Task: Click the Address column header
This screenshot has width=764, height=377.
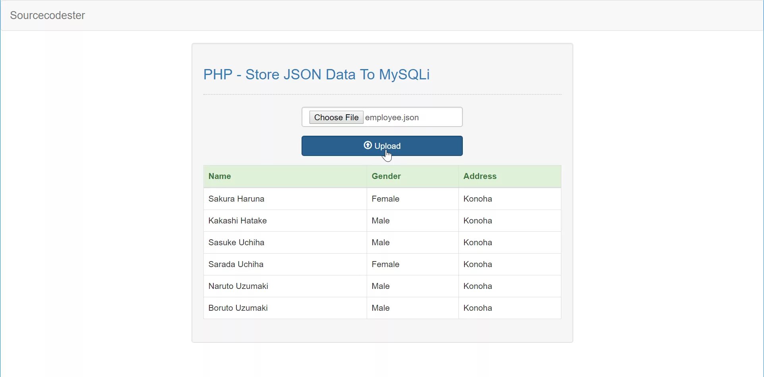Action: coord(480,176)
